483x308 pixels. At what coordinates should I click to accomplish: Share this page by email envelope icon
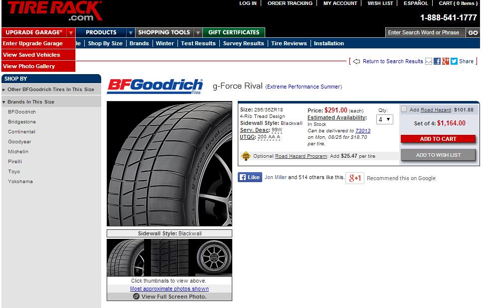(x=429, y=61)
